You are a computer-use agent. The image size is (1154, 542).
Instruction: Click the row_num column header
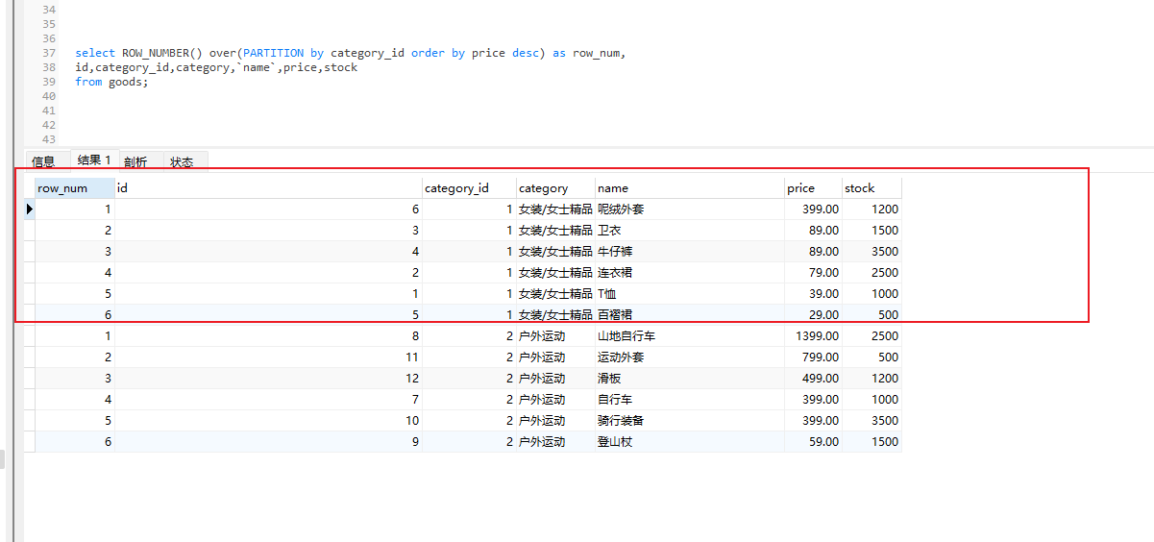(x=75, y=188)
